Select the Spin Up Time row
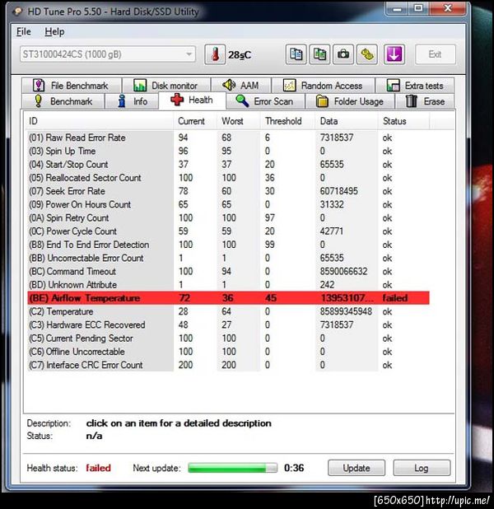 coord(229,151)
